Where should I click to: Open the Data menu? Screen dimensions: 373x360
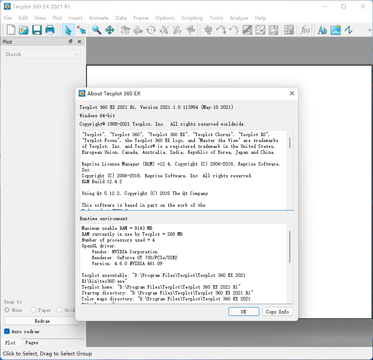tap(121, 18)
